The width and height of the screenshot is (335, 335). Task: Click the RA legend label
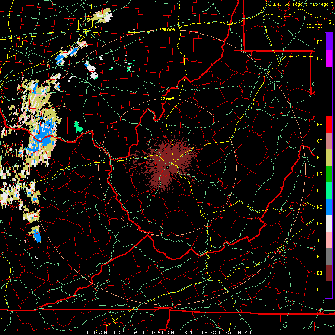(x=319, y=191)
